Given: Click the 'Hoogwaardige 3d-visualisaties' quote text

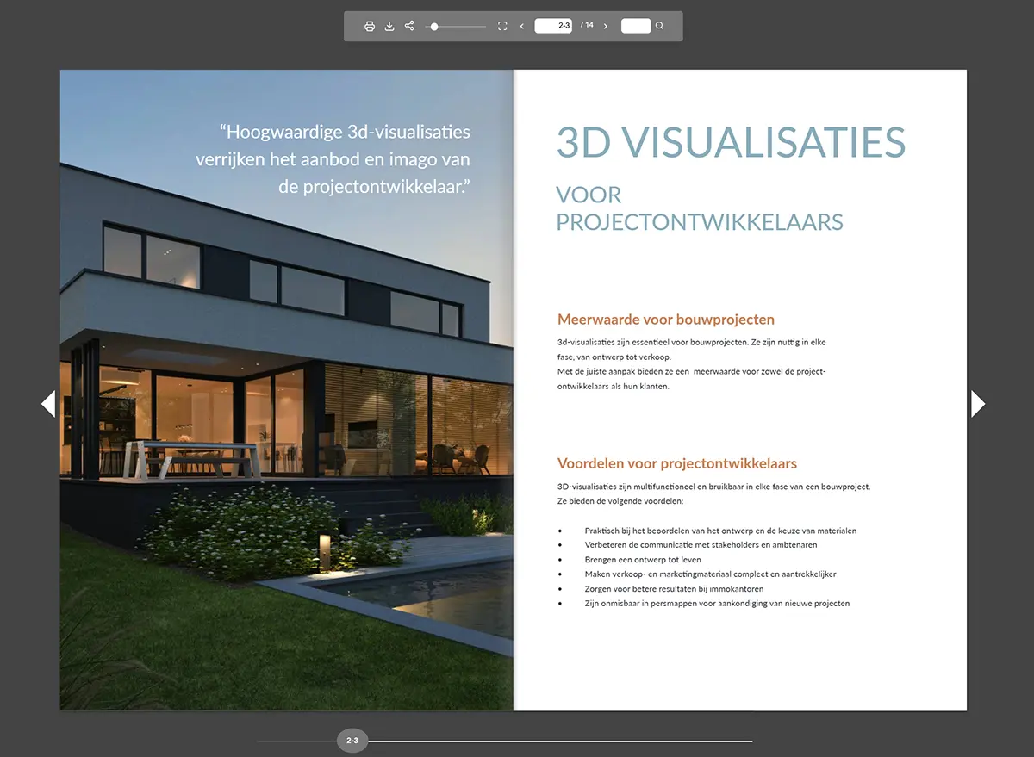Looking at the screenshot, I should tap(333, 159).
